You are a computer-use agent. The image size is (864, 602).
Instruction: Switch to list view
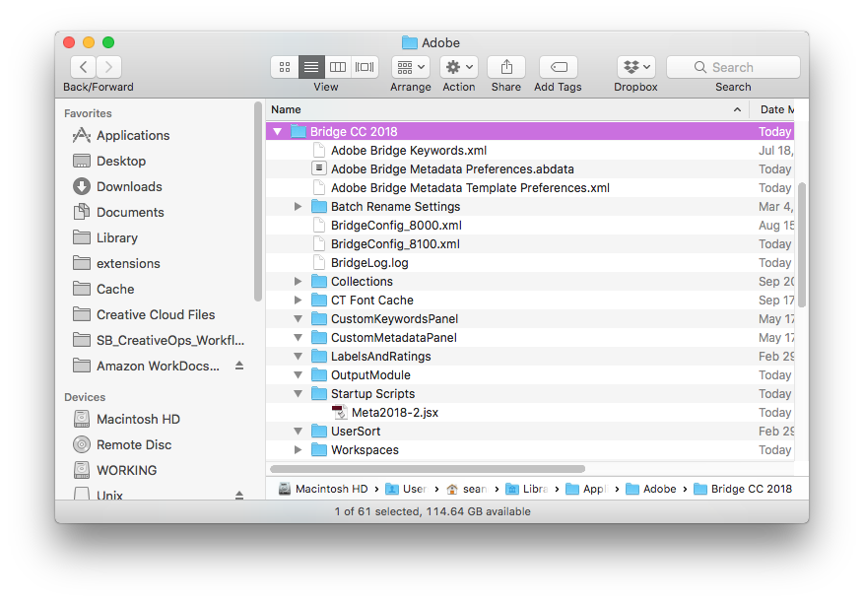[x=311, y=67]
